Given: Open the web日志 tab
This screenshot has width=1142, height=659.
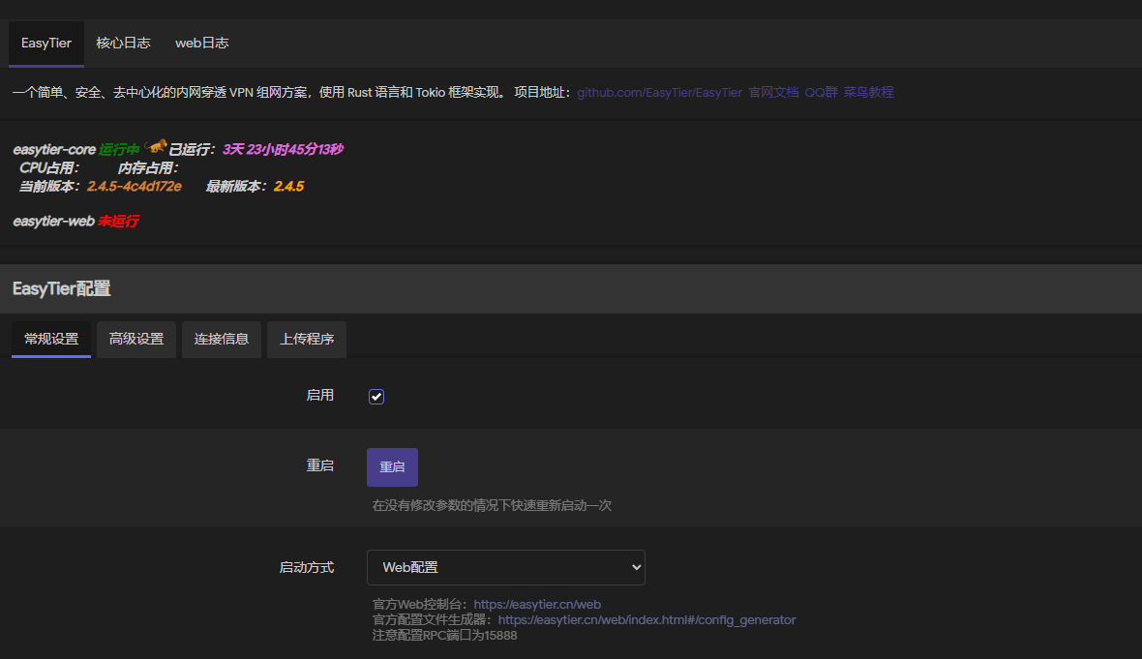Looking at the screenshot, I should point(201,43).
